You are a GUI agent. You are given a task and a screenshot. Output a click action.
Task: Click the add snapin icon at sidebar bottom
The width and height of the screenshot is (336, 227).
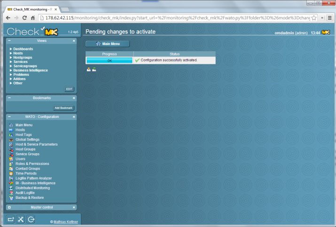(x=10, y=219)
